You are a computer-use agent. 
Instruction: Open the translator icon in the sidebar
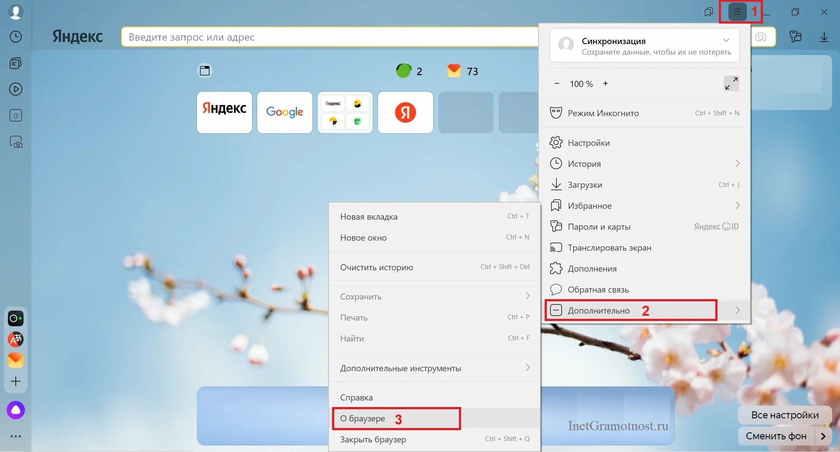coord(16,339)
